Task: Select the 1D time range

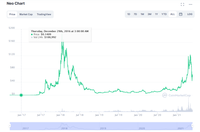Action: tap(129, 14)
